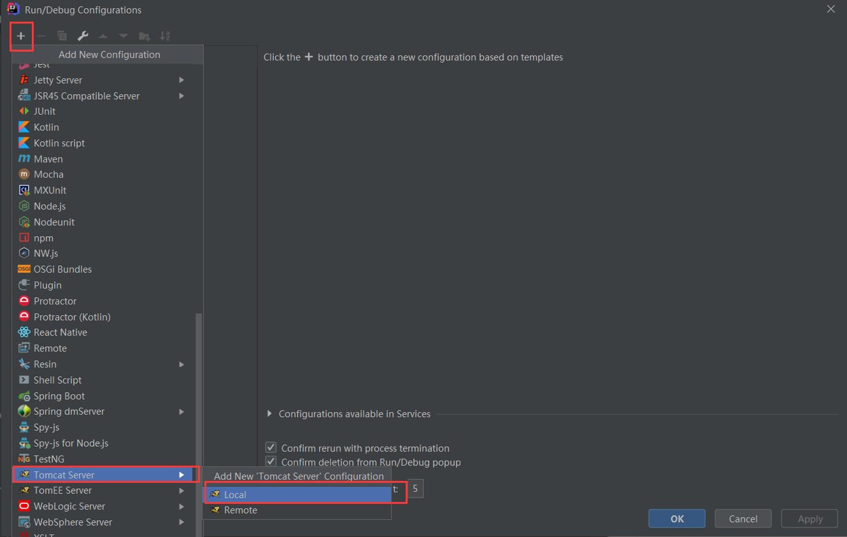Click the OK button
Viewport: 847px width, 537px height.
[x=677, y=519]
